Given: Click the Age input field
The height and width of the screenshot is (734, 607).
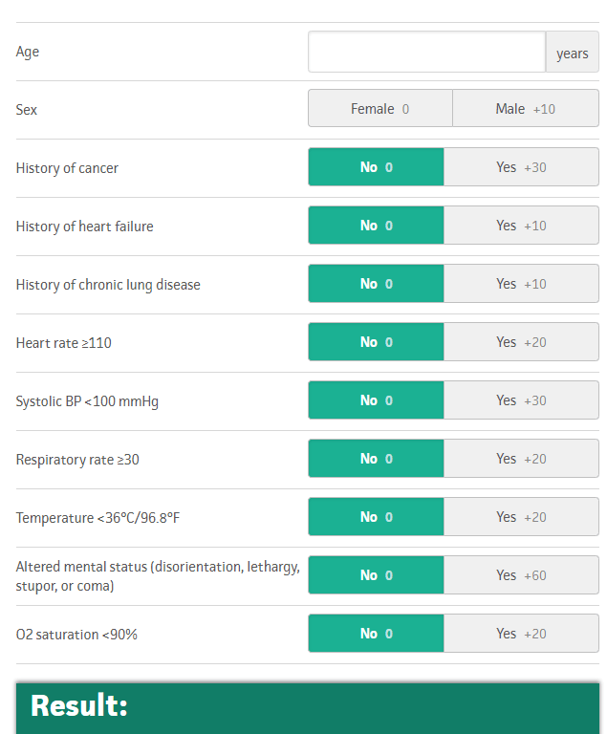Looking at the screenshot, I should (x=426, y=52).
